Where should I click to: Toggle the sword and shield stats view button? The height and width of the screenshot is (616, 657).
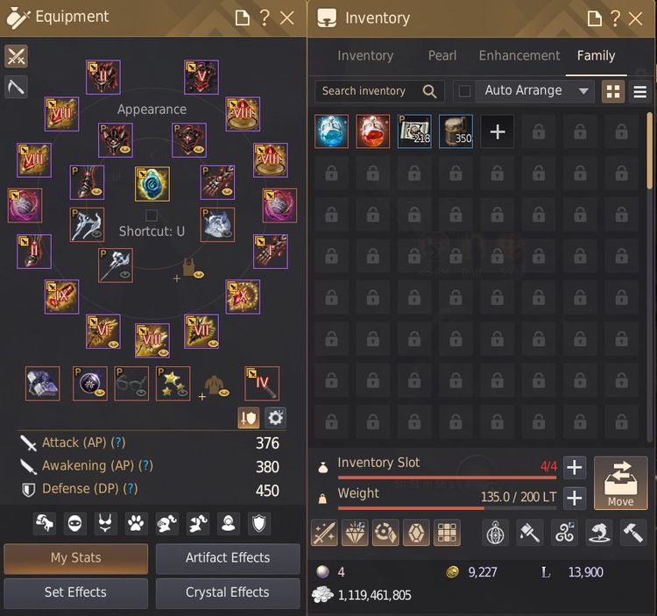point(249,418)
